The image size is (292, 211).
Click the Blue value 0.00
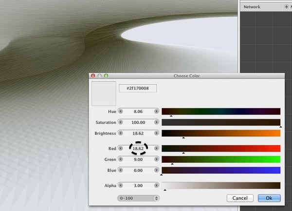click(138, 171)
